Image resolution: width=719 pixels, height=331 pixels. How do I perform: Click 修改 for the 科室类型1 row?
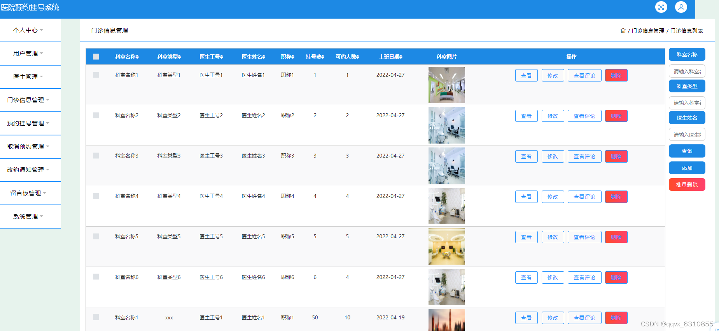tap(553, 75)
